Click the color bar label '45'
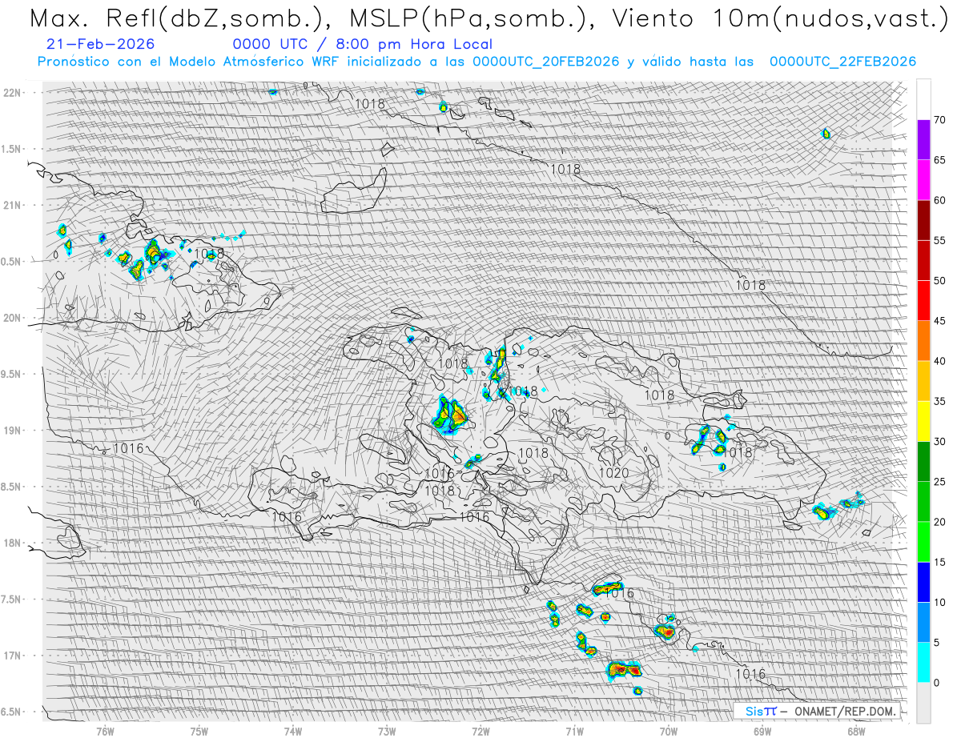Image resolution: width=961 pixels, height=742 pixels. [939, 321]
